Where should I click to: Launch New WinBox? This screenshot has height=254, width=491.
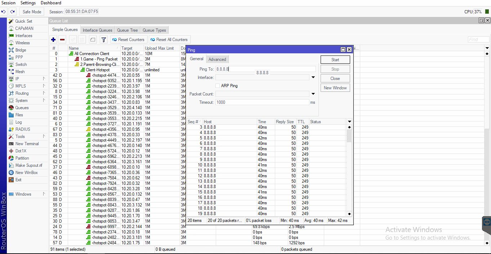tap(26, 173)
